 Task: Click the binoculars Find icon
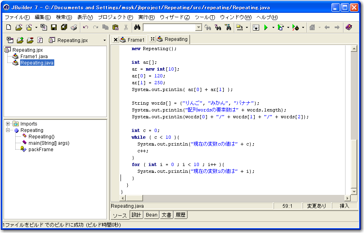137,27
